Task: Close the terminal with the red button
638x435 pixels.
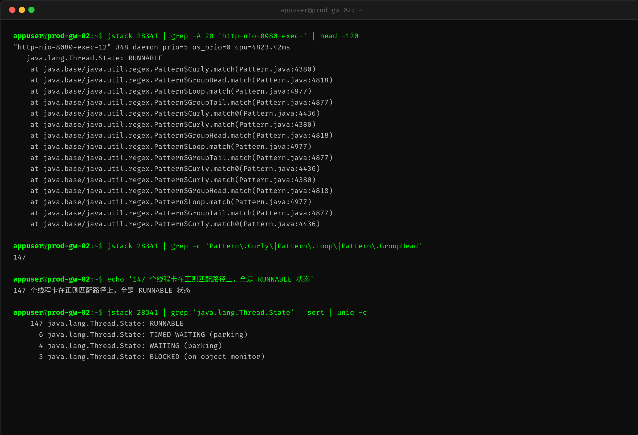Action: (12, 10)
